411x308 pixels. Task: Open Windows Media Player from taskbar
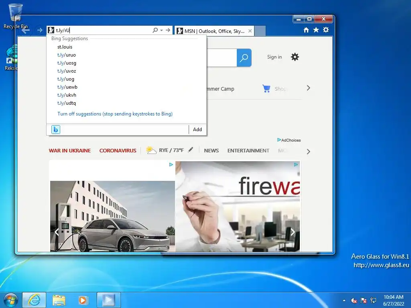coord(83,300)
